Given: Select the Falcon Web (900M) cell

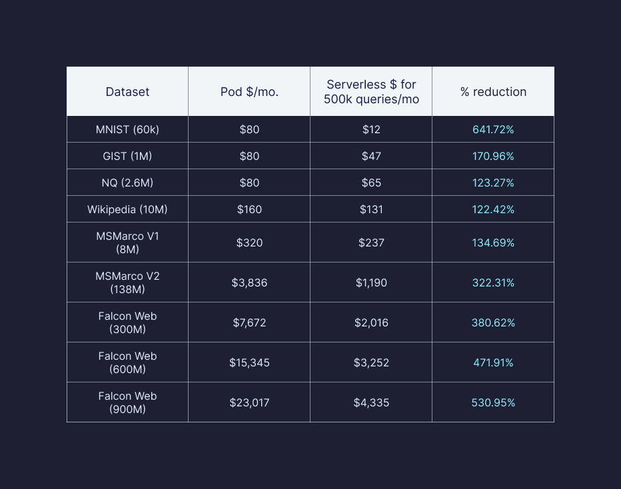Looking at the screenshot, I should (x=127, y=402).
